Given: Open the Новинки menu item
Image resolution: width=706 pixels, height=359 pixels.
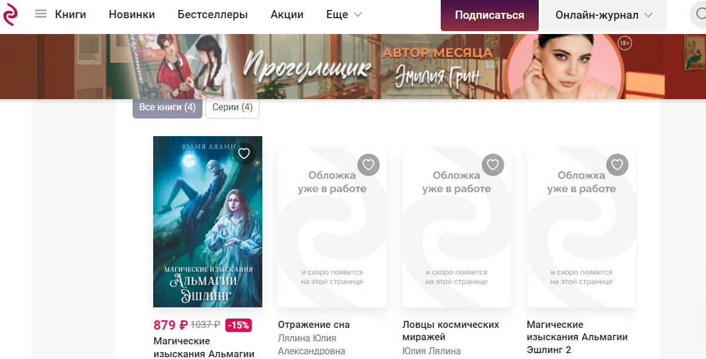Looking at the screenshot, I should 132,15.
